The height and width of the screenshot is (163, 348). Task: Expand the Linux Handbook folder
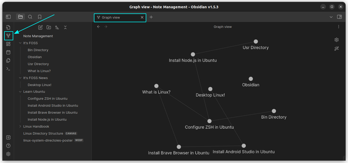(20, 127)
